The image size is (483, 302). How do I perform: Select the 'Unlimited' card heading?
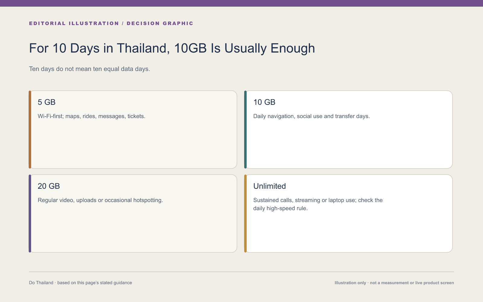point(270,186)
